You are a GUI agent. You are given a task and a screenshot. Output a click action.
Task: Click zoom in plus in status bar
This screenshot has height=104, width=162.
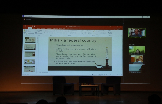117,75
